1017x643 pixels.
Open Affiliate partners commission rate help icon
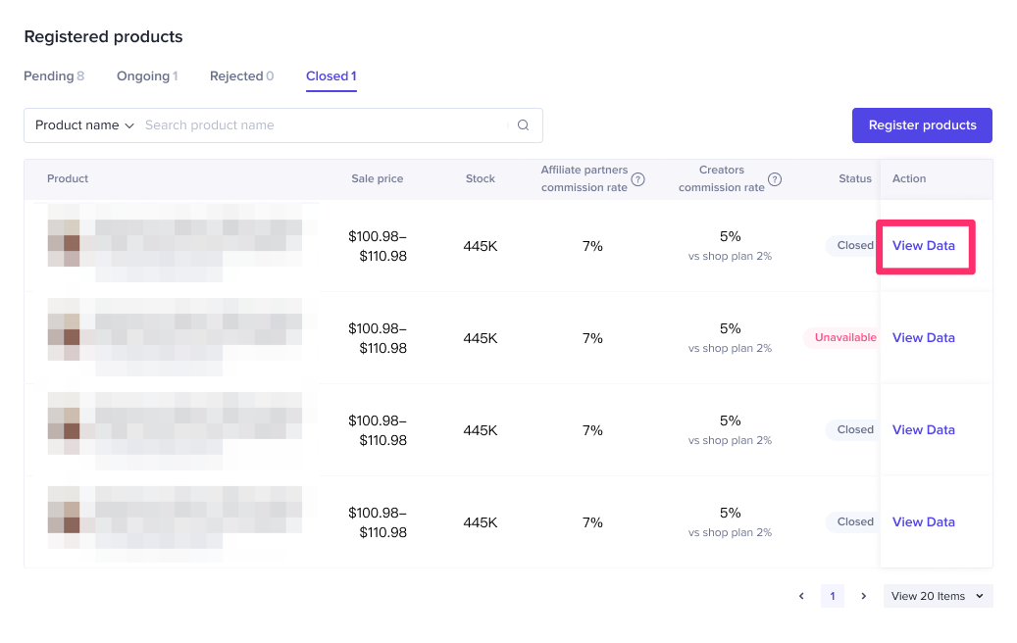coord(637,179)
